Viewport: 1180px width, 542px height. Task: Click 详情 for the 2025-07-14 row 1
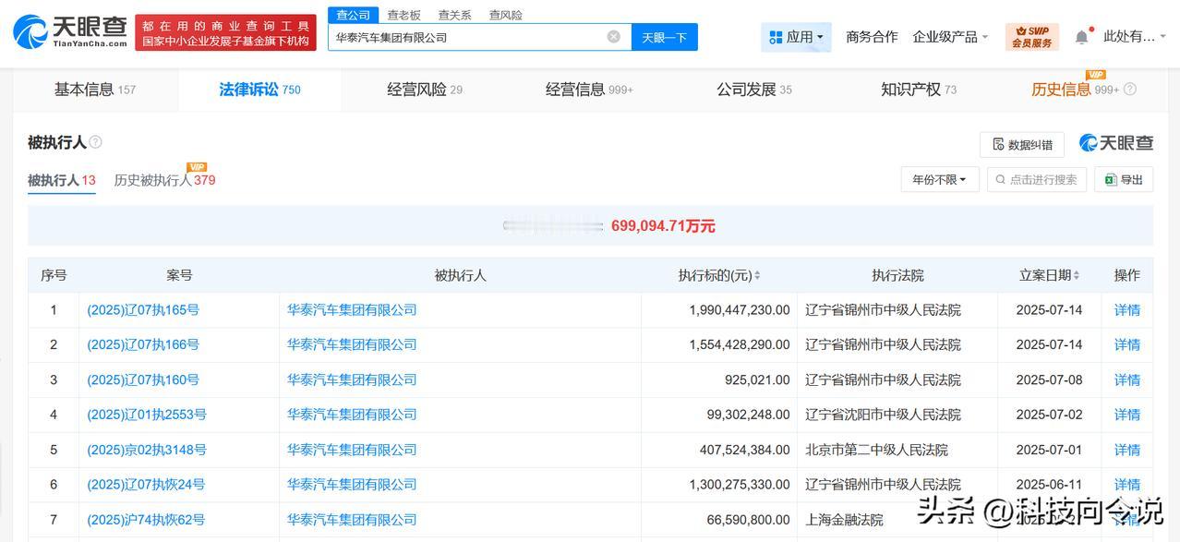[1127, 310]
